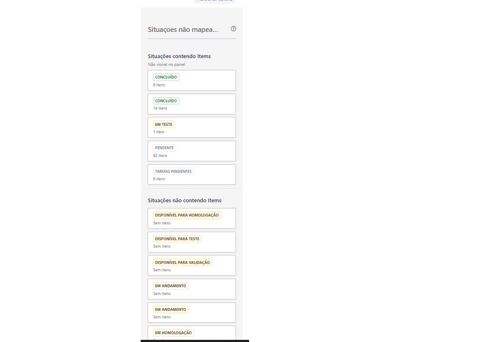The width and height of the screenshot is (499, 342).
Task: Click the Situações não contendo Items heading
Action: click(184, 201)
